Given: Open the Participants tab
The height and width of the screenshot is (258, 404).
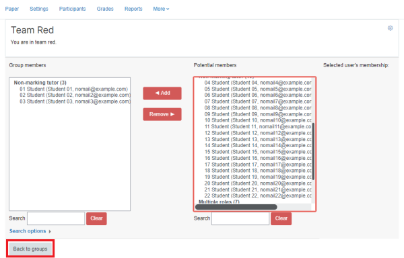Looking at the screenshot, I should pos(73,9).
